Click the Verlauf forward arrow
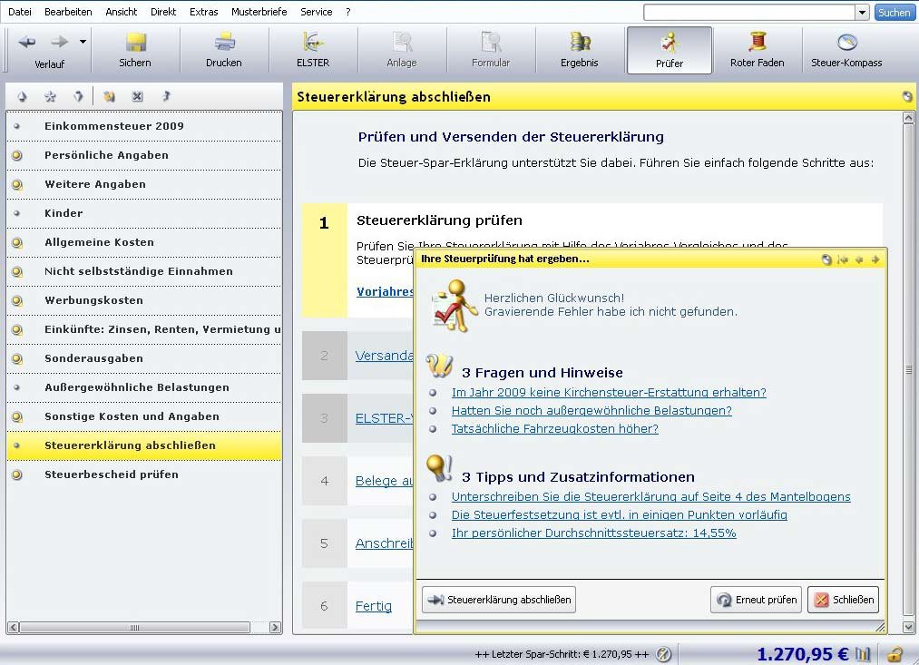This screenshot has height=665, width=919. pos(59,42)
